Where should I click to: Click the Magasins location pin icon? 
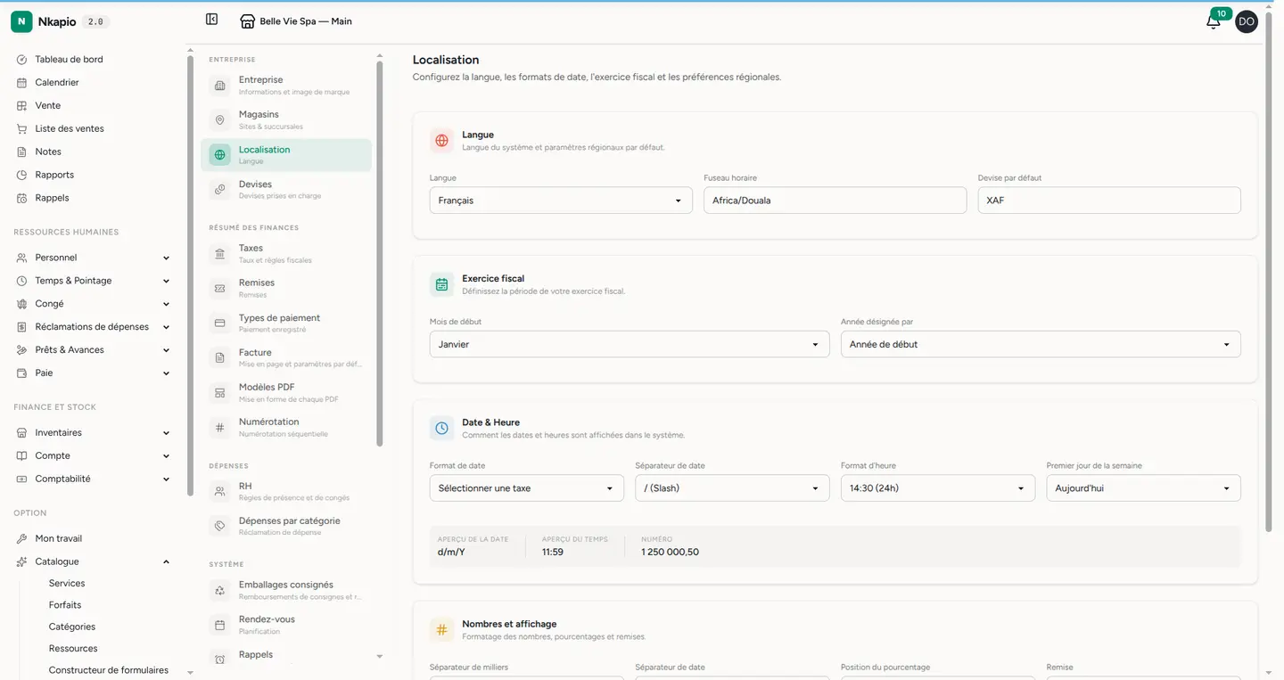tap(220, 120)
